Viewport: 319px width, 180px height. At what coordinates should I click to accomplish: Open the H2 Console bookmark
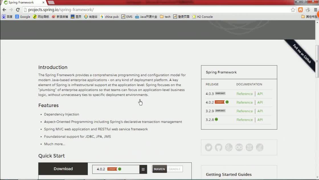point(203,17)
